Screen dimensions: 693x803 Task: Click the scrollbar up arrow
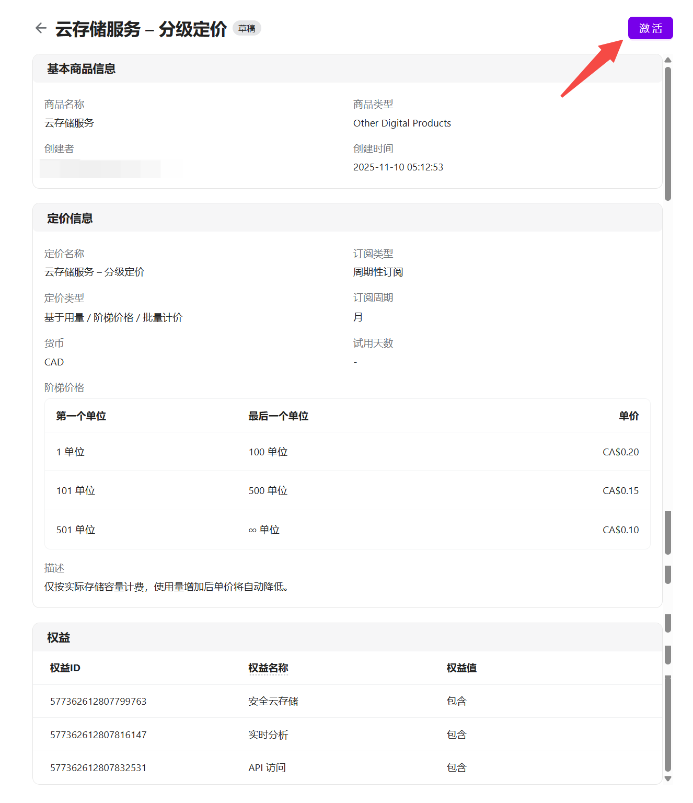click(x=667, y=60)
